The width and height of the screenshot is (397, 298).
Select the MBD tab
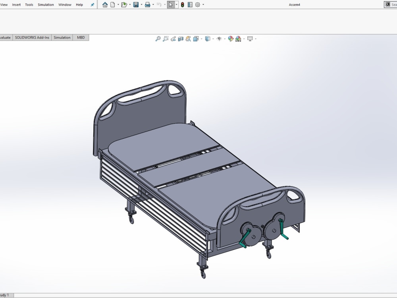tap(81, 37)
